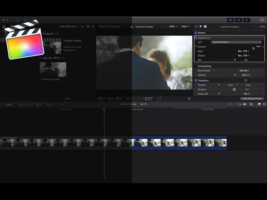Open the retime speed dropdown in viewer
This screenshot has width=267, height=200.
tap(118, 99)
